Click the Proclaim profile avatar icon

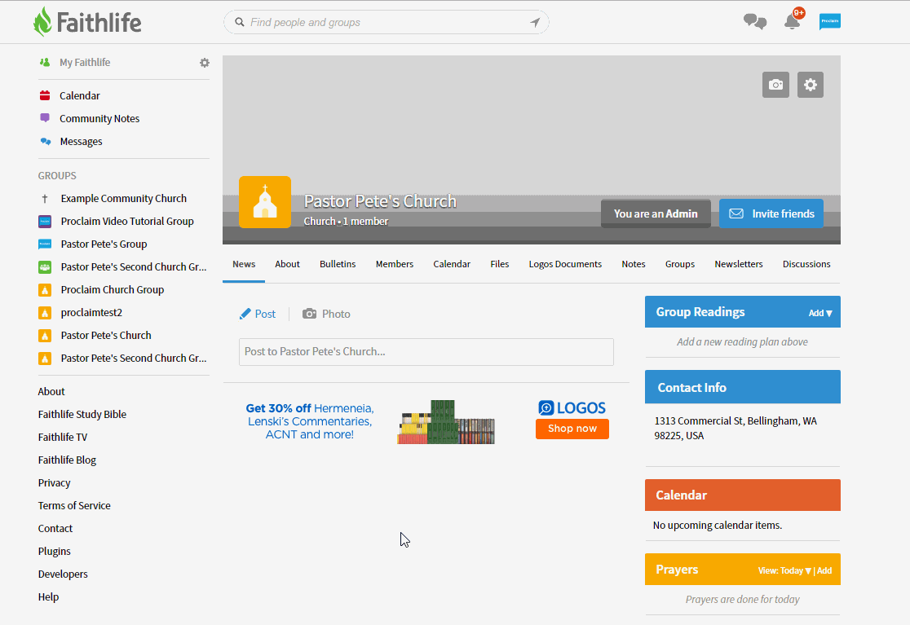click(x=829, y=22)
